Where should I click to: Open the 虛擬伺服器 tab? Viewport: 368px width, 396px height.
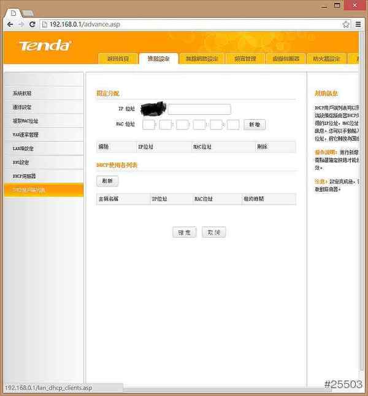tap(286, 59)
